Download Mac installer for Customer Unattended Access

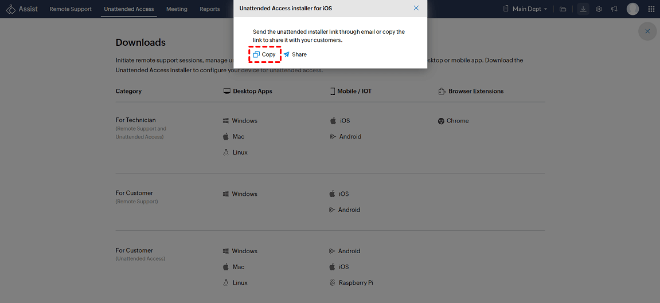coord(233,267)
